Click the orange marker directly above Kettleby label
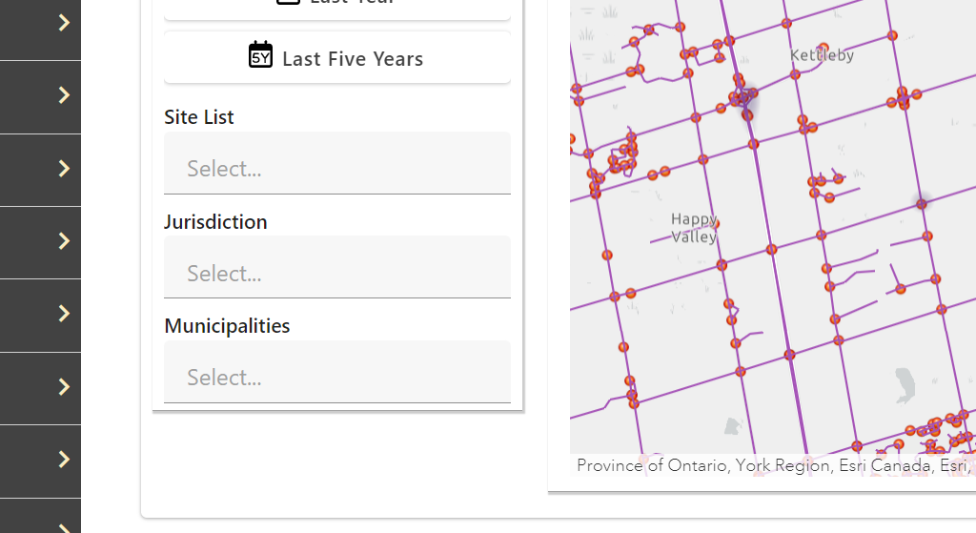 tap(786, 24)
